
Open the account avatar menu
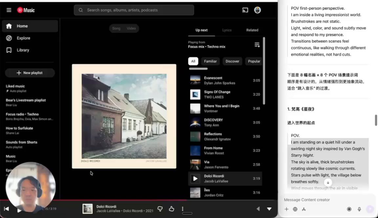pyautogui.click(x=258, y=10)
